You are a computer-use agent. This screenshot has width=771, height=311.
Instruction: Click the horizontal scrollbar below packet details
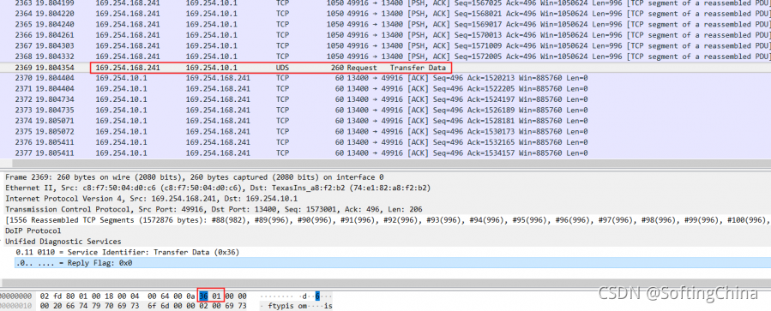tap(386, 283)
